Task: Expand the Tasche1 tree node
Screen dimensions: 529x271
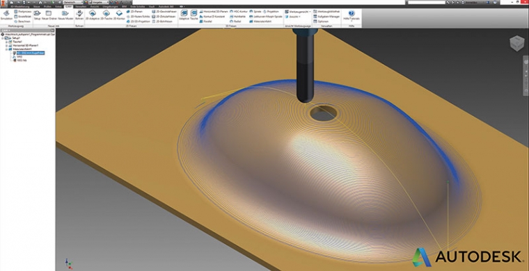Action: [6, 42]
